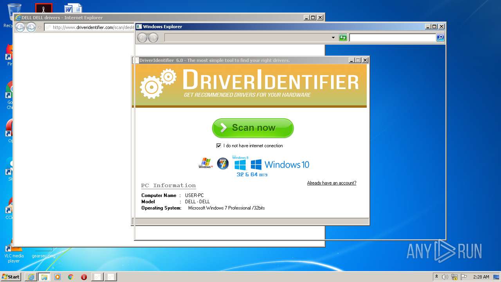
Task: Open the Adobe Reader desktop icon
Action: coord(43,8)
